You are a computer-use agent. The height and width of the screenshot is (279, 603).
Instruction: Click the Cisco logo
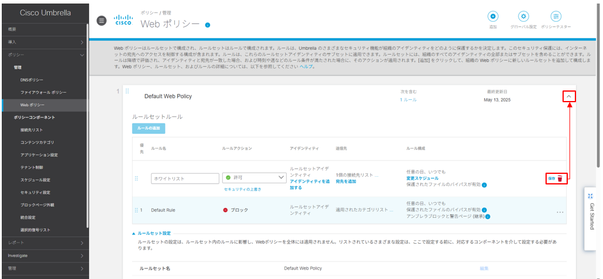(124, 20)
